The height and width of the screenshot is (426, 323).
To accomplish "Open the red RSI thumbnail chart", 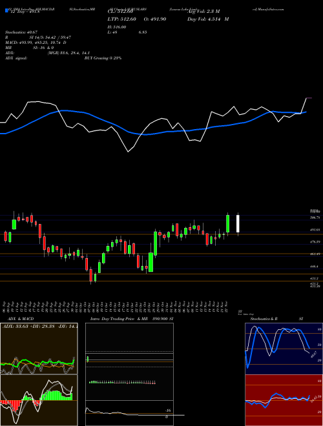I will point(284,400).
